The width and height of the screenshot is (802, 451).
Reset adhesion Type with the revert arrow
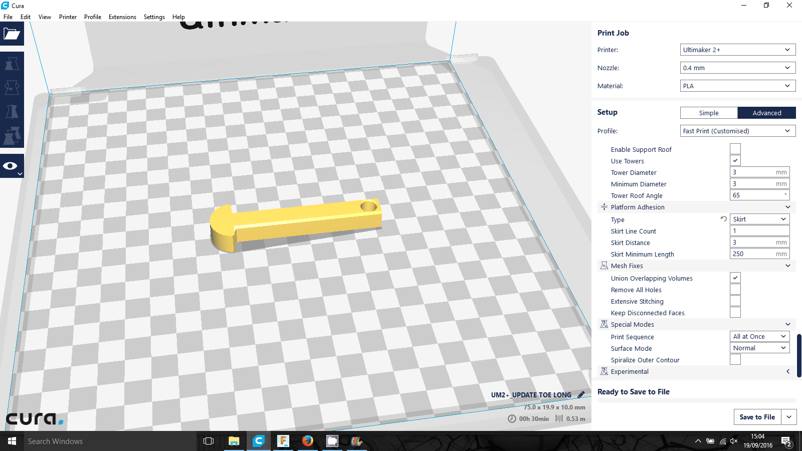click(x=723, y=219)
